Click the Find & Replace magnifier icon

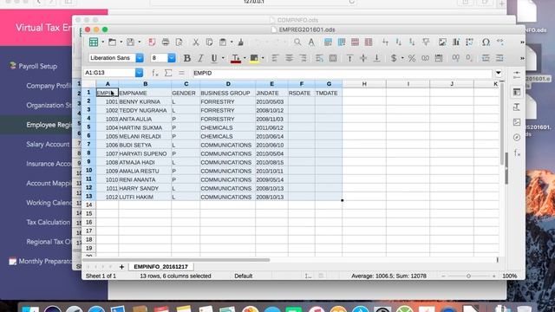click(297, 42)
